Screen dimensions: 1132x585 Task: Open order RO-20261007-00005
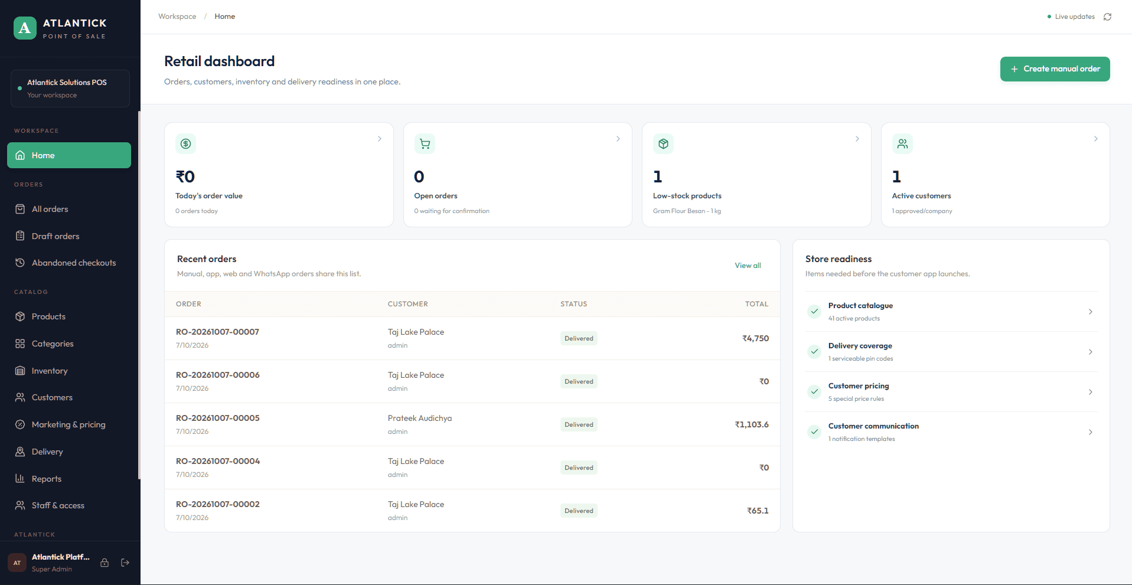click(x=217, y=418)
